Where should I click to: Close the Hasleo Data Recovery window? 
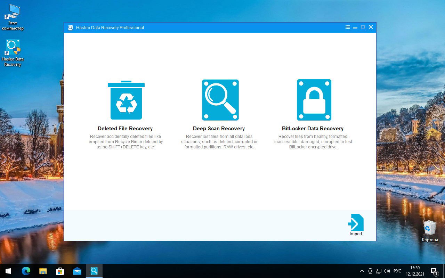click(371, 27)
